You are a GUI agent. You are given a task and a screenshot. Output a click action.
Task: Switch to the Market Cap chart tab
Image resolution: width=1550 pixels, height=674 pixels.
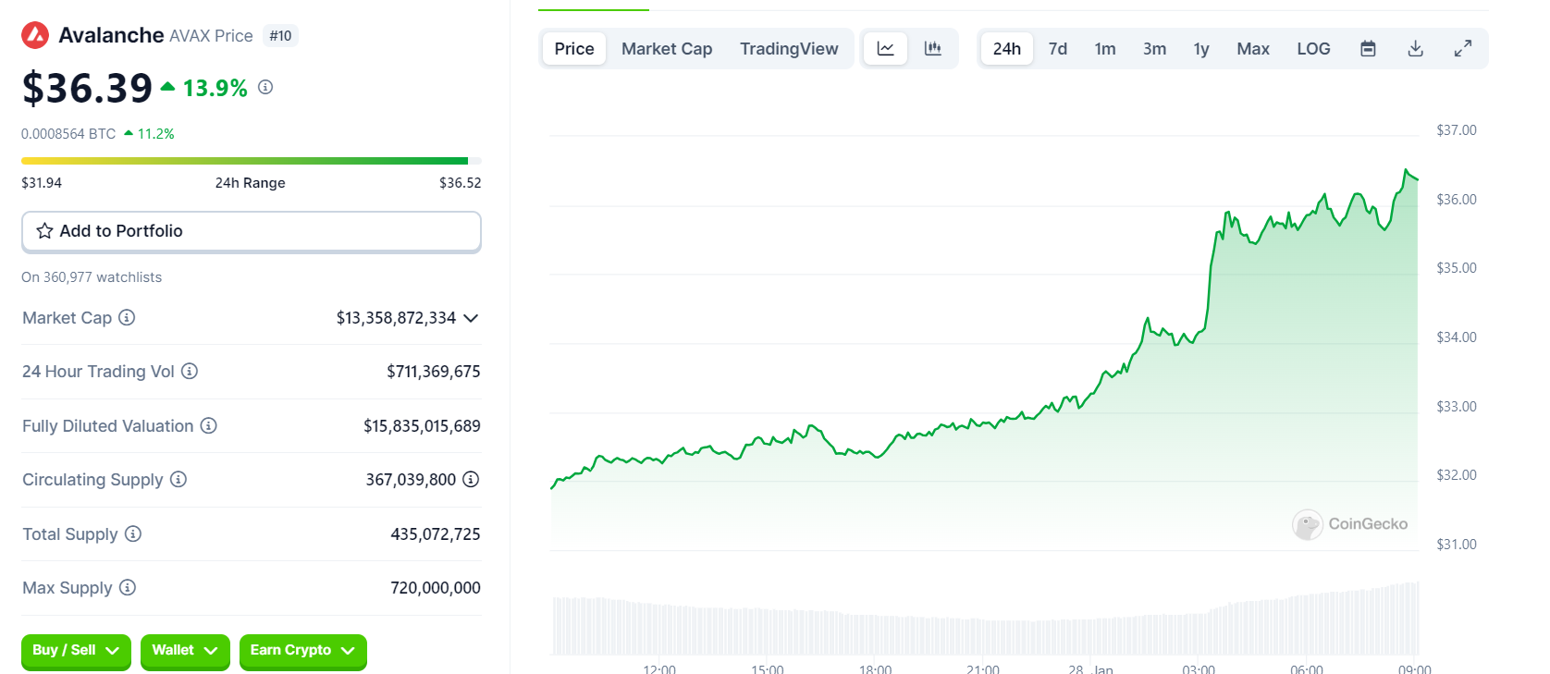[x=666, y=49]
